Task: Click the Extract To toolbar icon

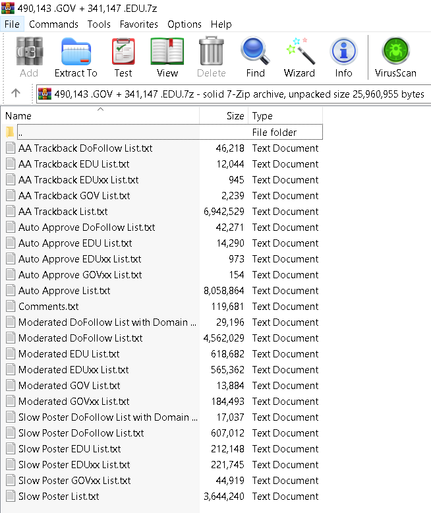Action: (76, 57)
